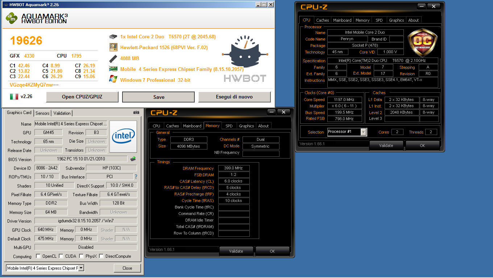This screenshot has width=493, height=278.
Task: Click the Specification field in CPU-Z
Action: (x=382, y=61)
